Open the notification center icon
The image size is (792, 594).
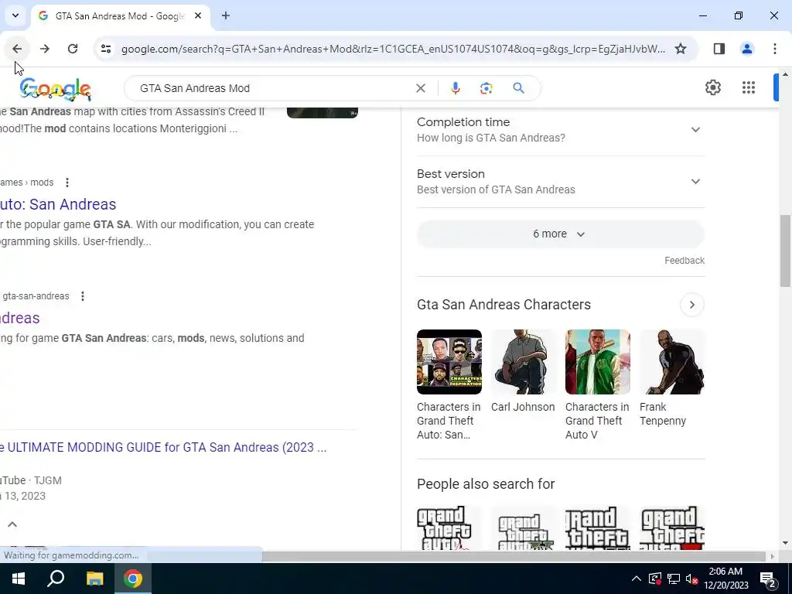pyautogui.click(x=768, y=579)
